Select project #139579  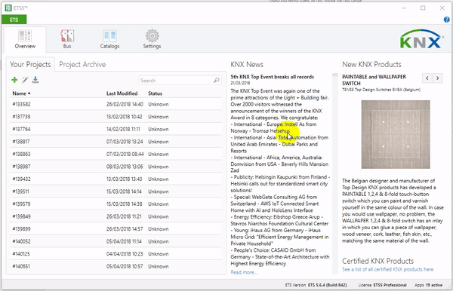pyautogui.click(x=116, y=204)
